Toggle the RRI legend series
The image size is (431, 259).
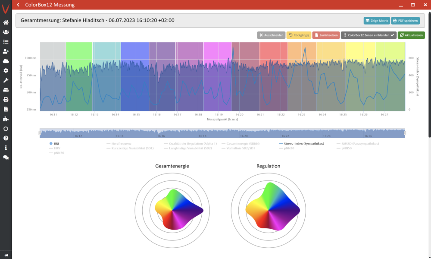coord(54,144)
